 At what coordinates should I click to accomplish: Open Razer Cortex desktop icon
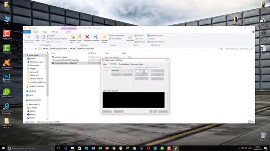coord(7,92)
